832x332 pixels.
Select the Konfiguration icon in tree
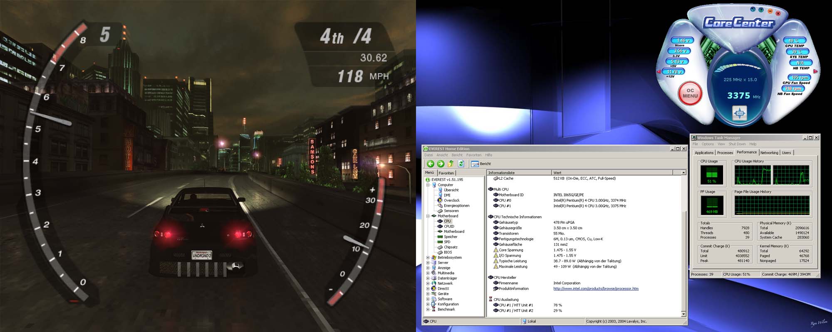tap(434, 304)
